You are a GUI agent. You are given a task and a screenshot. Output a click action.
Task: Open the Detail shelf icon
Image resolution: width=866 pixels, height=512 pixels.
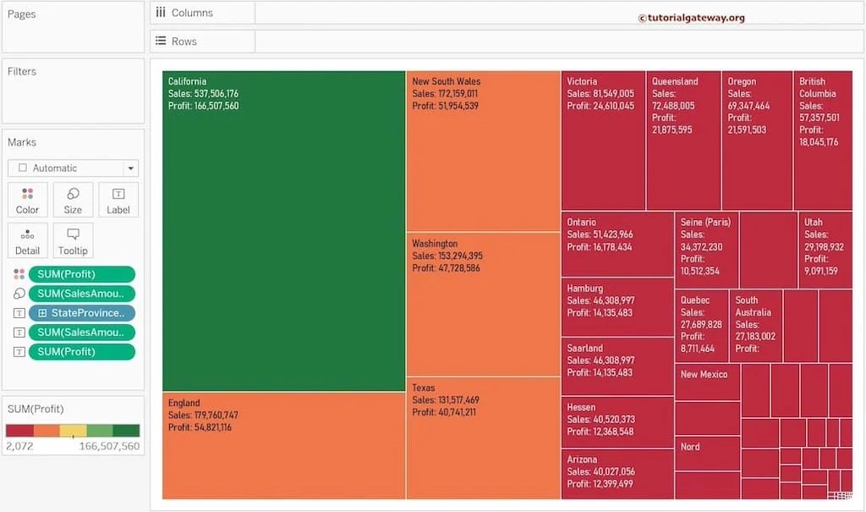click(27, 240)
